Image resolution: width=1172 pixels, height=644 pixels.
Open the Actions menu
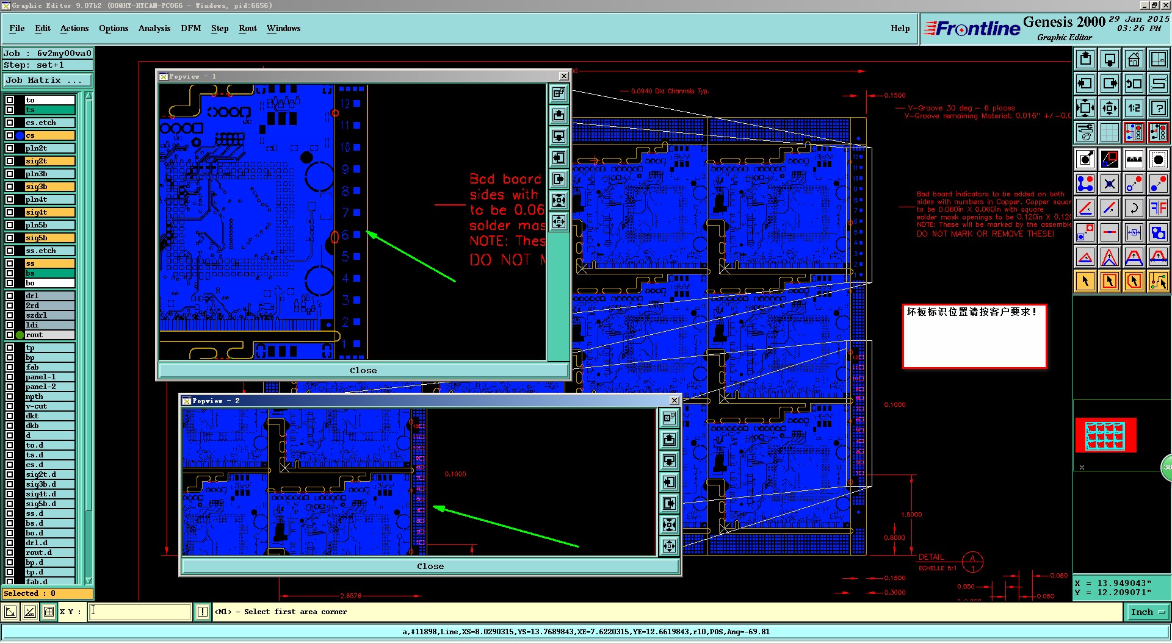(x=74, y=28)
